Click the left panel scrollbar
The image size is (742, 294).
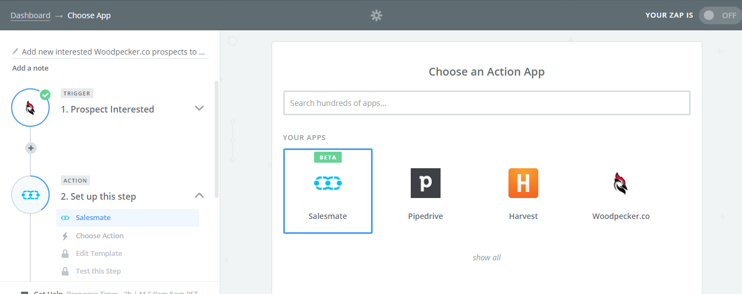point(216,139)
